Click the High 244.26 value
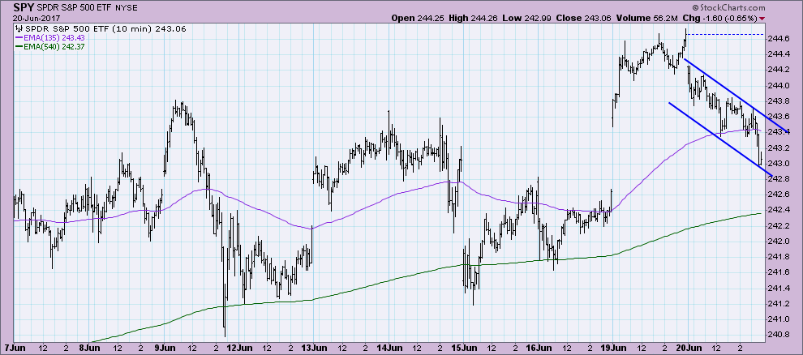Viewport: 803px width, 355px height. (x=473, y=19)
